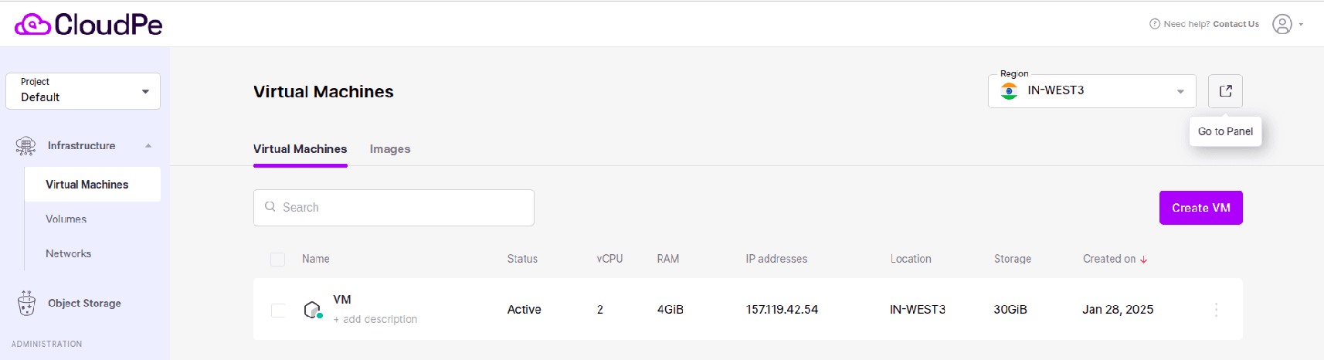Click the IN-WEST3 location cell
1324x360 pixels.
(x=918, y=310)
